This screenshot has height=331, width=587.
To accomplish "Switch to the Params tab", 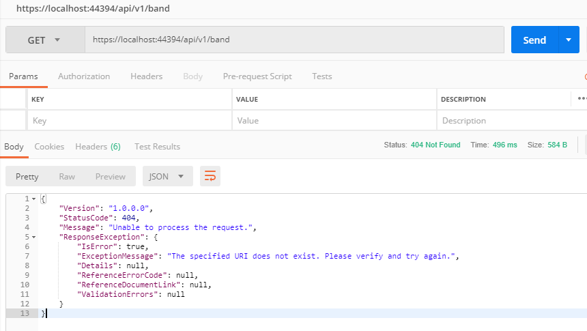I will tap(23, 76).
